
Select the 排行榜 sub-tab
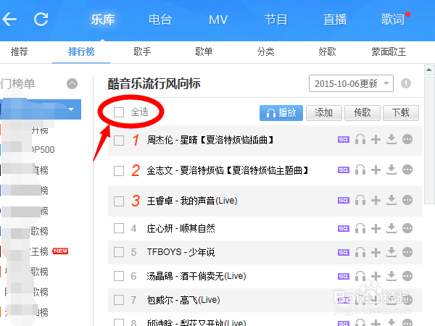[81, 51]
